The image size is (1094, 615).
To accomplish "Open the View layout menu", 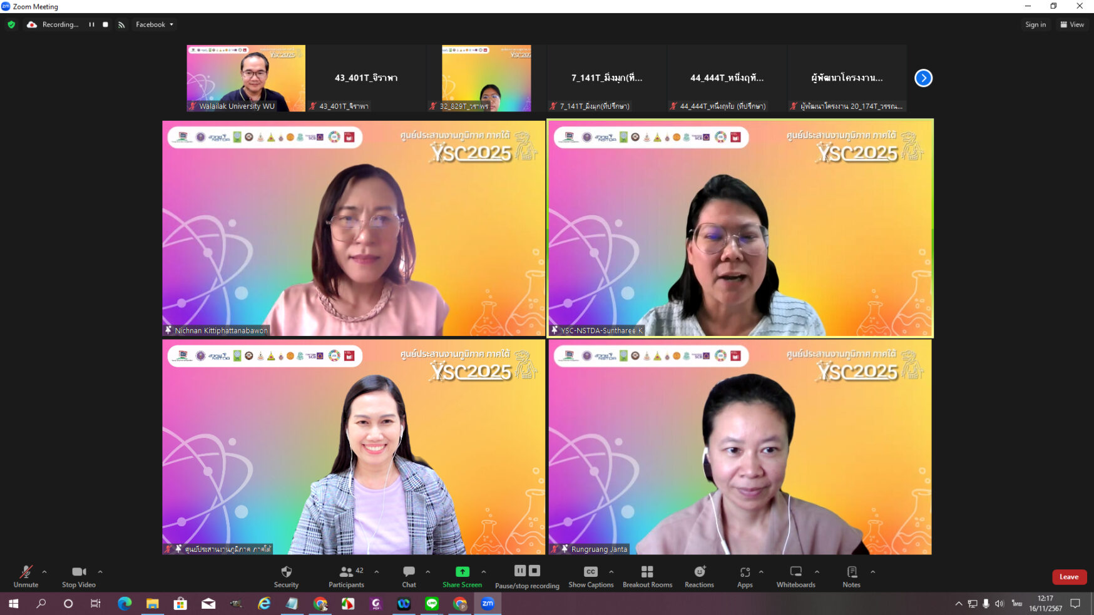I will (1072, 24).
